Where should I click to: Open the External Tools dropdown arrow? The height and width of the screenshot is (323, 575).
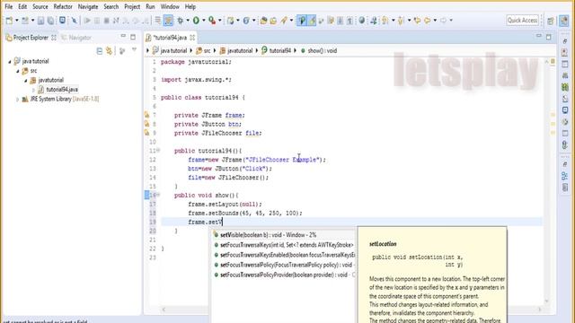click(x=220, y=21)
